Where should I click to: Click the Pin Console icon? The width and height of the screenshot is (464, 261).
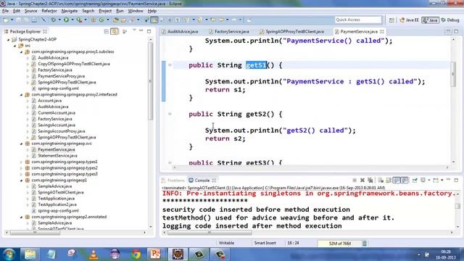coord(415,180)
